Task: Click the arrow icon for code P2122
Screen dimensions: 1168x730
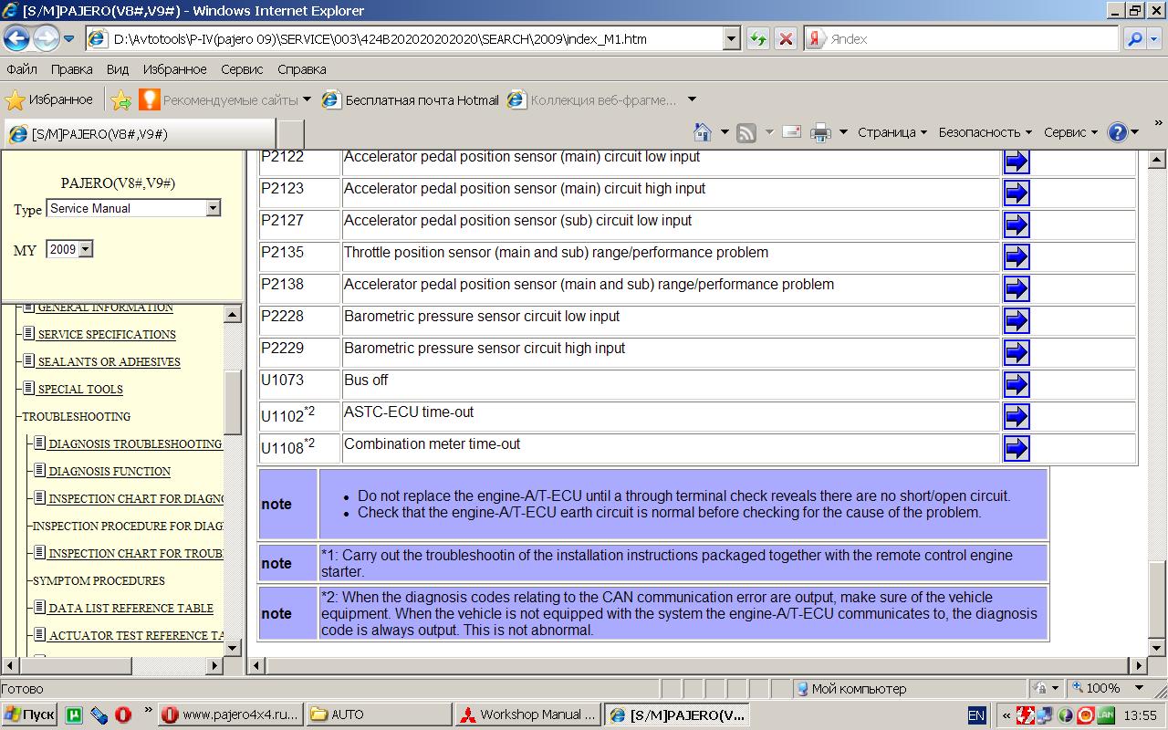Action: tap(1016, 162)
